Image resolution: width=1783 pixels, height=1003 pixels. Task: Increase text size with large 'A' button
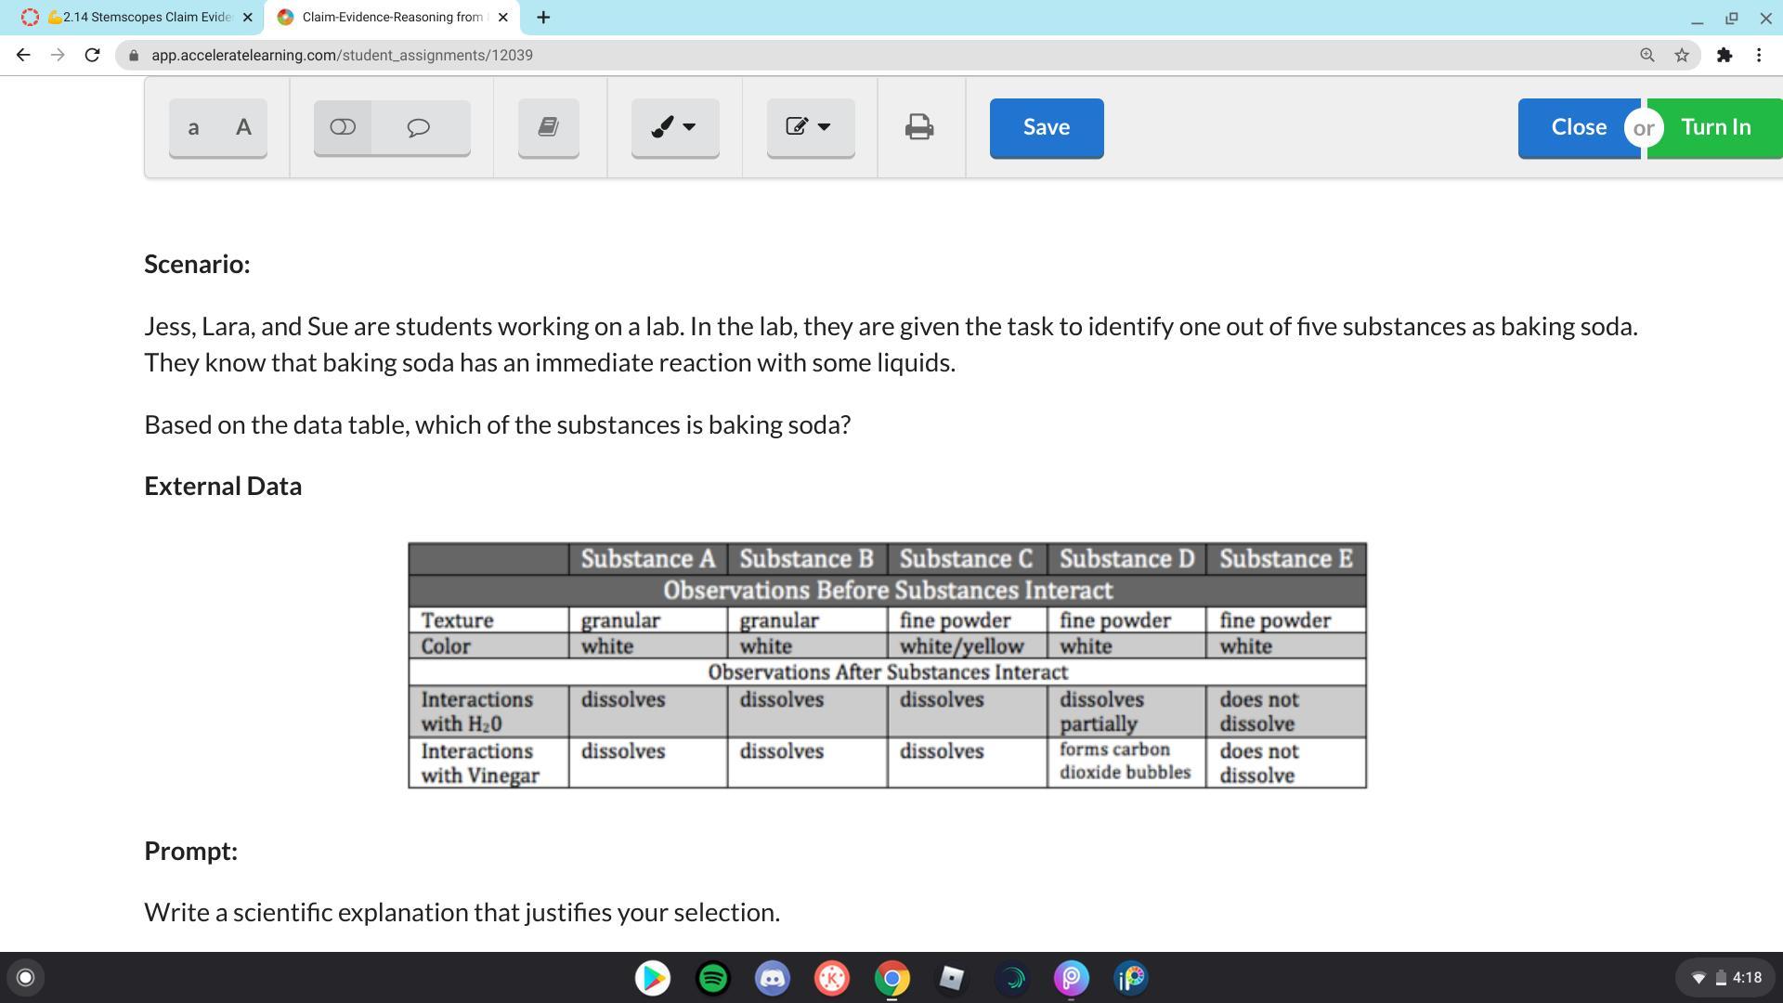pyautogui.click(x=243, y=127)
